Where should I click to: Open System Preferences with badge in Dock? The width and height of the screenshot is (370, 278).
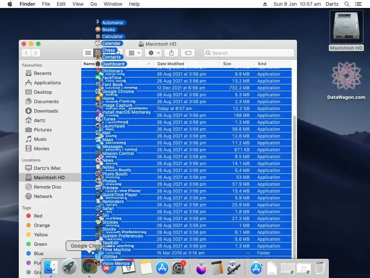click(178, 268)
